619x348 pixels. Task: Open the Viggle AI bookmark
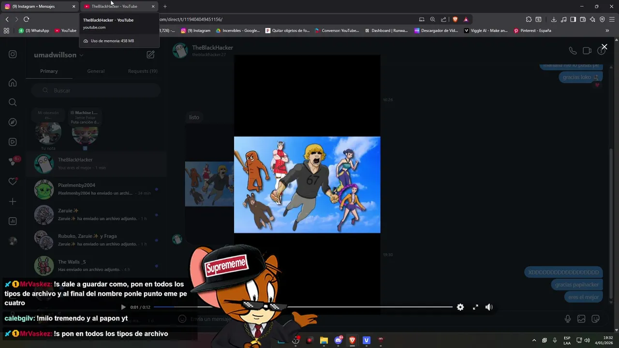click(486, 30)
